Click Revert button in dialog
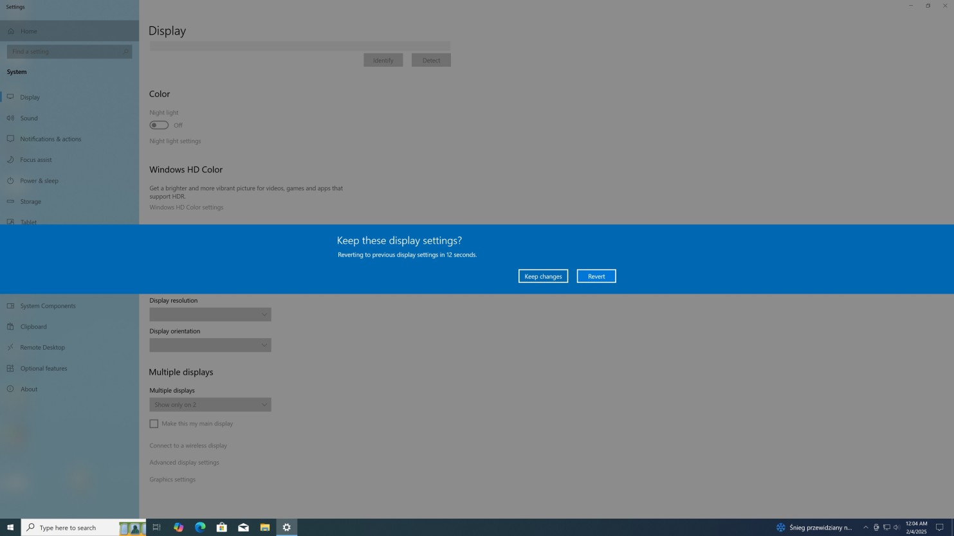 (x=596, y=276)
